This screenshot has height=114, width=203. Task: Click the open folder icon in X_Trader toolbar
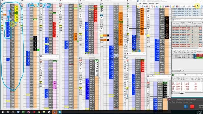[x=138, y=6]
